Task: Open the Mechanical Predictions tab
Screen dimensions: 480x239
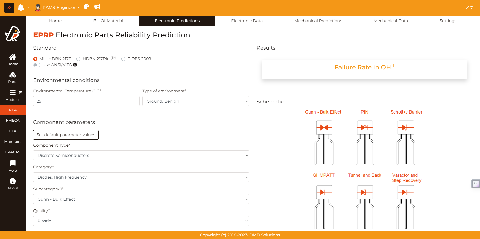Action: (318, 21)
